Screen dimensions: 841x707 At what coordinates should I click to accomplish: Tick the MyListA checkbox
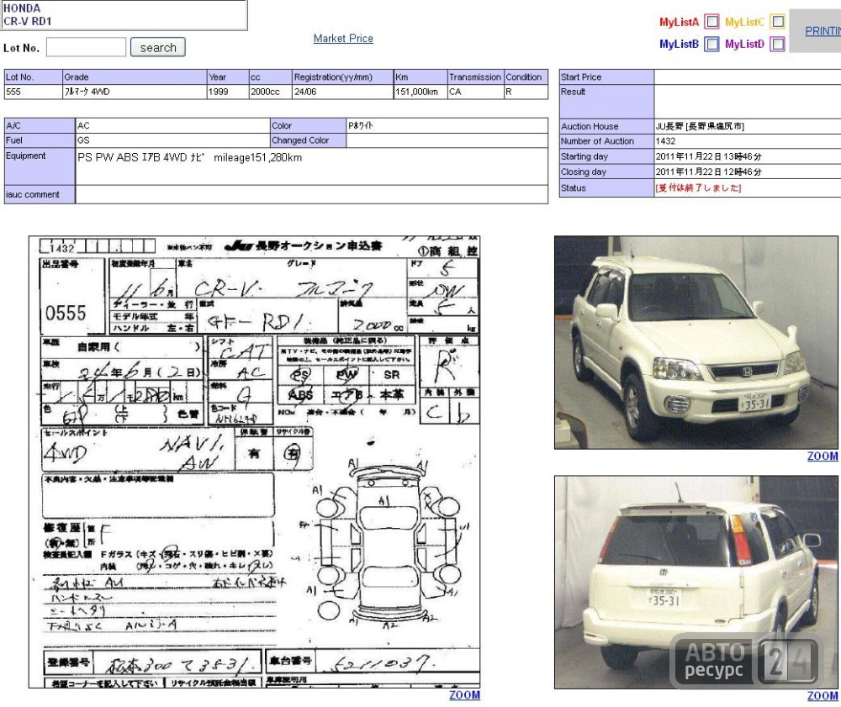click(x=711, y=22)
